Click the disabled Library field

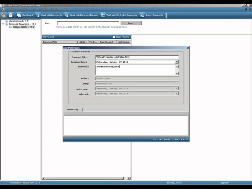(x=137, y=83)
